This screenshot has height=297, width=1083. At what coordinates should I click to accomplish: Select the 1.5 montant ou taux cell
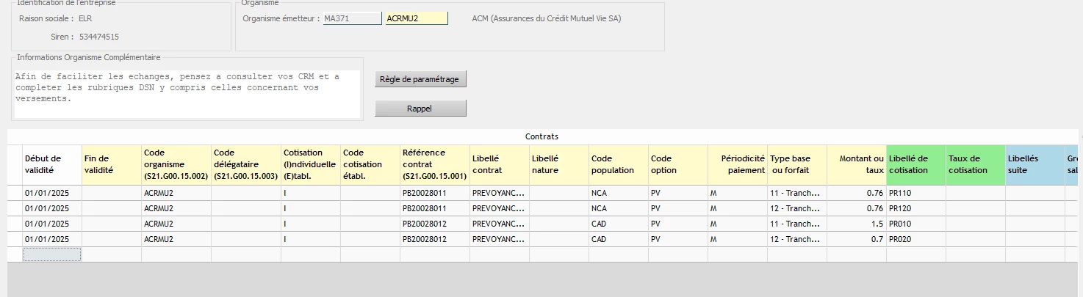click(x=856, y=224)
